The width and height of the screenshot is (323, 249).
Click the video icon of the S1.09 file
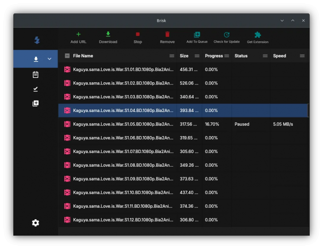coord(67,179)
